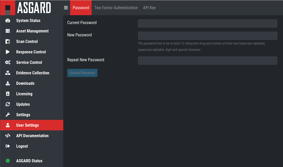
Task: Go to Asset Management
Action: (x=33, y=31)
